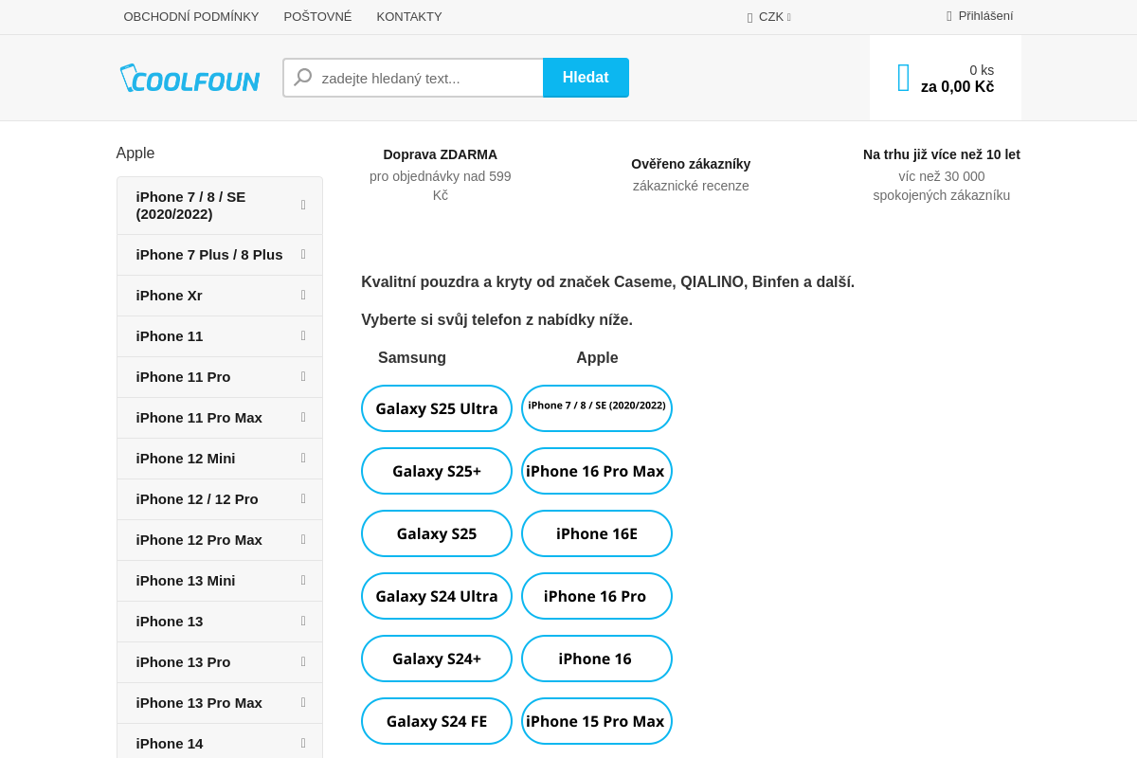The image size is (1137, 758).
Task: Expand the iPhone Xr category arrow
Action: click(303, 296)
